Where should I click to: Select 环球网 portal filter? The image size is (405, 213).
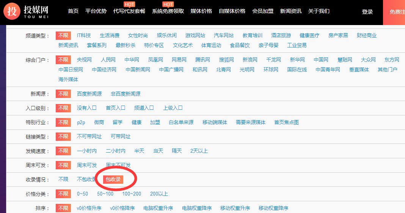coord(271,69)
